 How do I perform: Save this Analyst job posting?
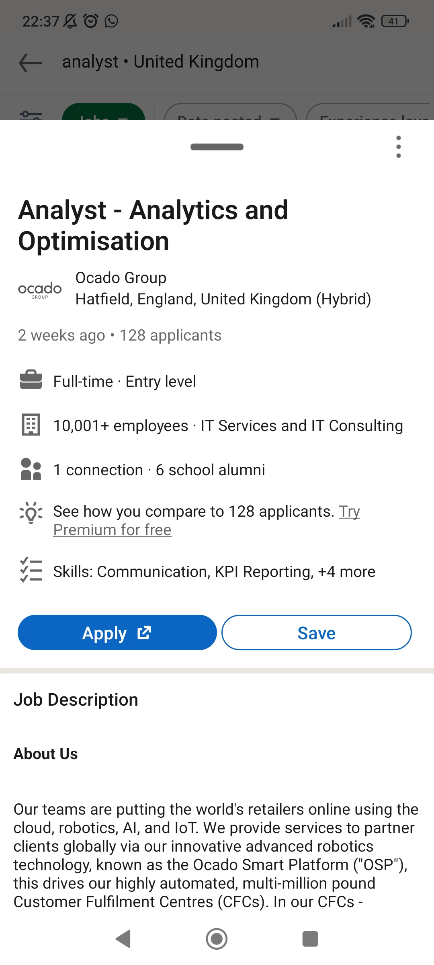tap(316, 633)
